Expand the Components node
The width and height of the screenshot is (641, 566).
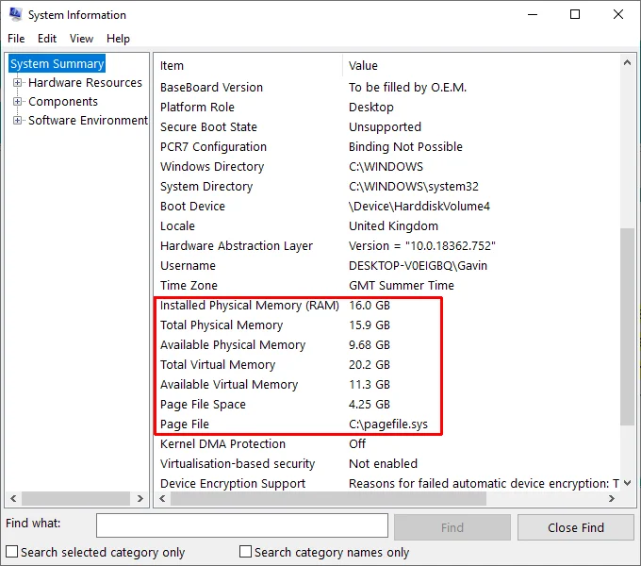pyautogui.click(x=17, y=102)
